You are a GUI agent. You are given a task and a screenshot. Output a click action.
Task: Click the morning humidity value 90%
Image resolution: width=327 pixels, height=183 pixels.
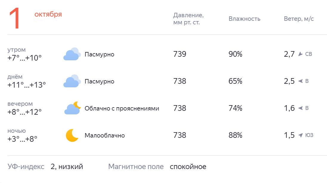click(235, 54)
